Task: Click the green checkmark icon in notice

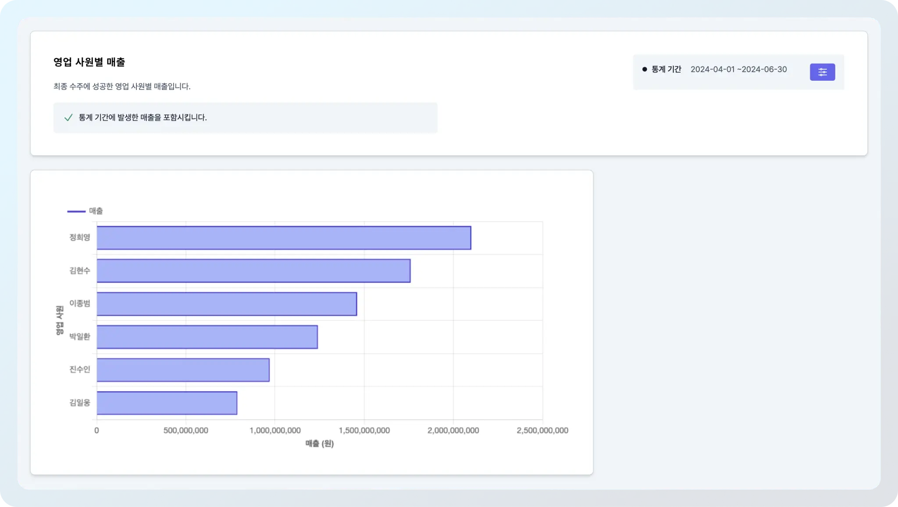Action: 68,118
